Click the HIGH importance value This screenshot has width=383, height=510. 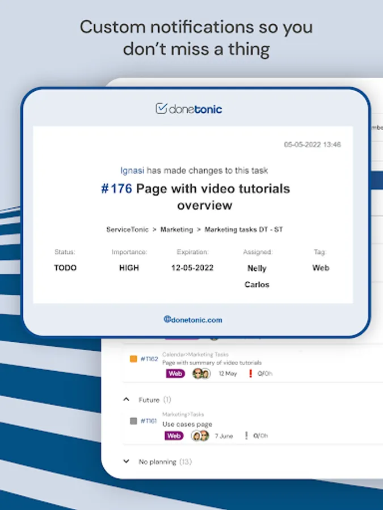pyautogui.click(x=129, y=268)
